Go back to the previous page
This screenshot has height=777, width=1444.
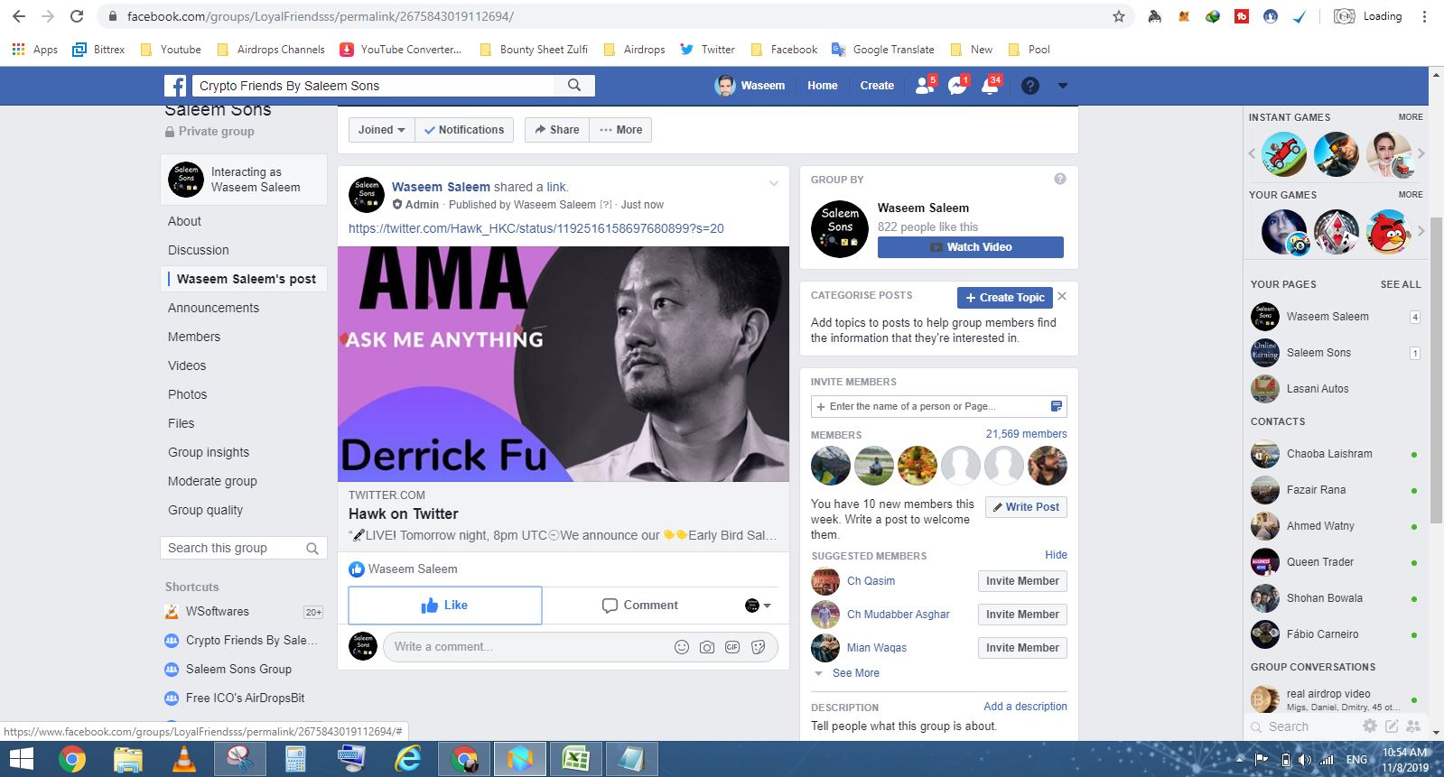click(18, 16)
